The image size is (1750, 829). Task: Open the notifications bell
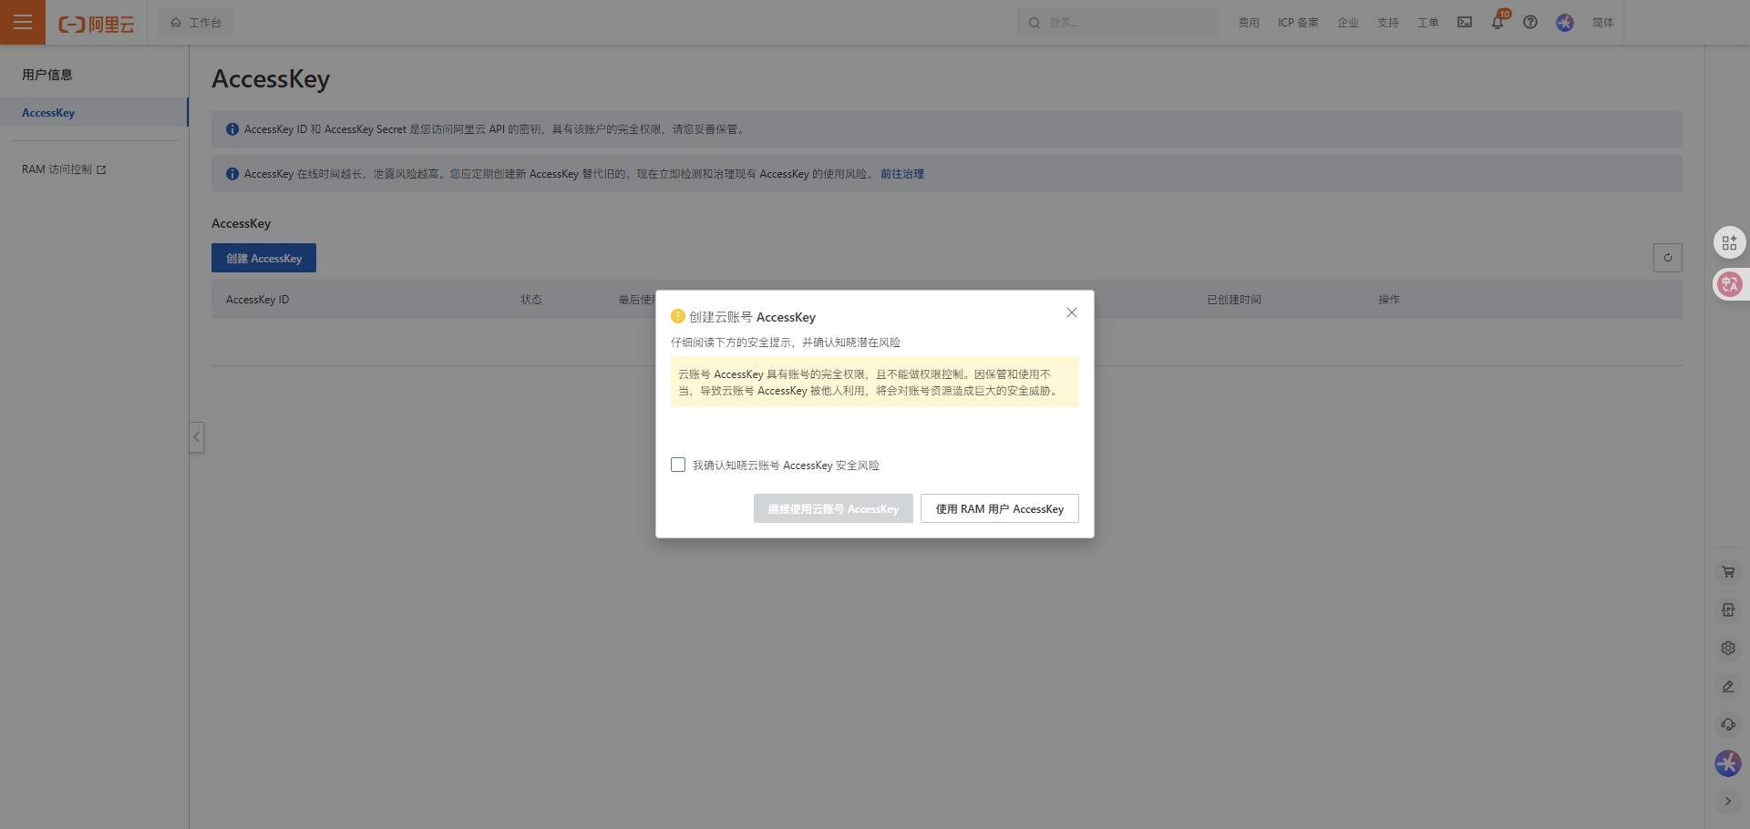pyautogui.click(x=1497, y=23)
